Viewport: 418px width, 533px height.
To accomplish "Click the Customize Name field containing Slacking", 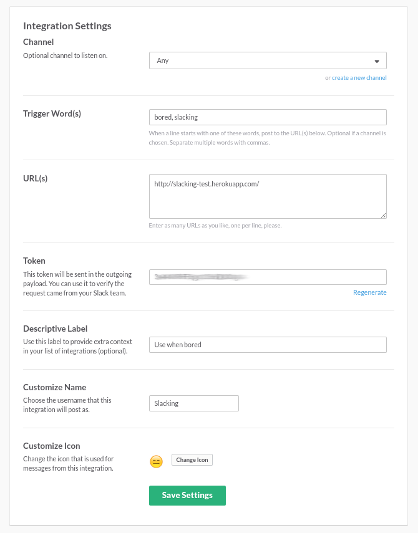I will pos(193,403).
